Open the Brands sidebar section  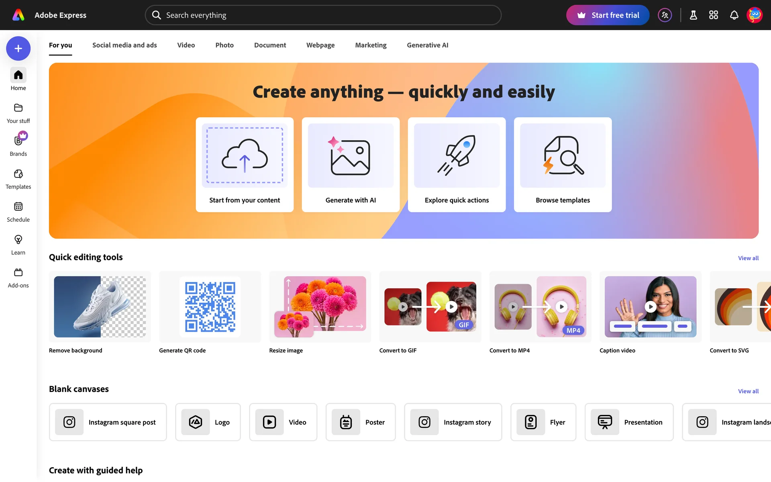[x=18, y=145]
